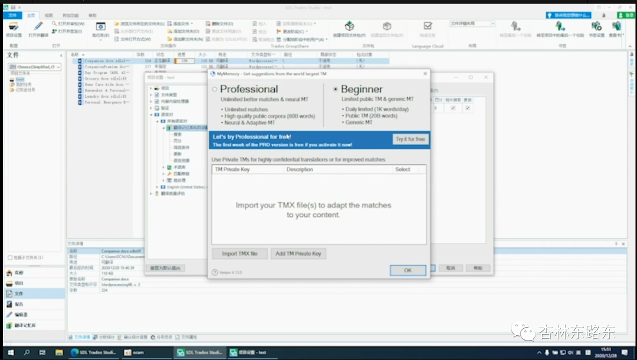This screenshot has height=360, width=637.
Task: Switch to the 视图 ribbon tab
Action: (x=49, y=15)
